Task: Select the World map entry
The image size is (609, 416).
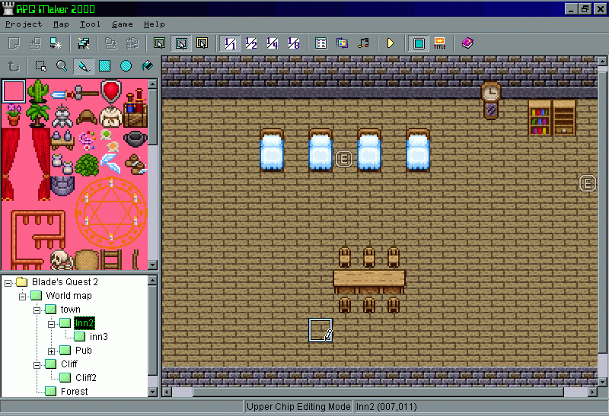Action: coord(69,296)
